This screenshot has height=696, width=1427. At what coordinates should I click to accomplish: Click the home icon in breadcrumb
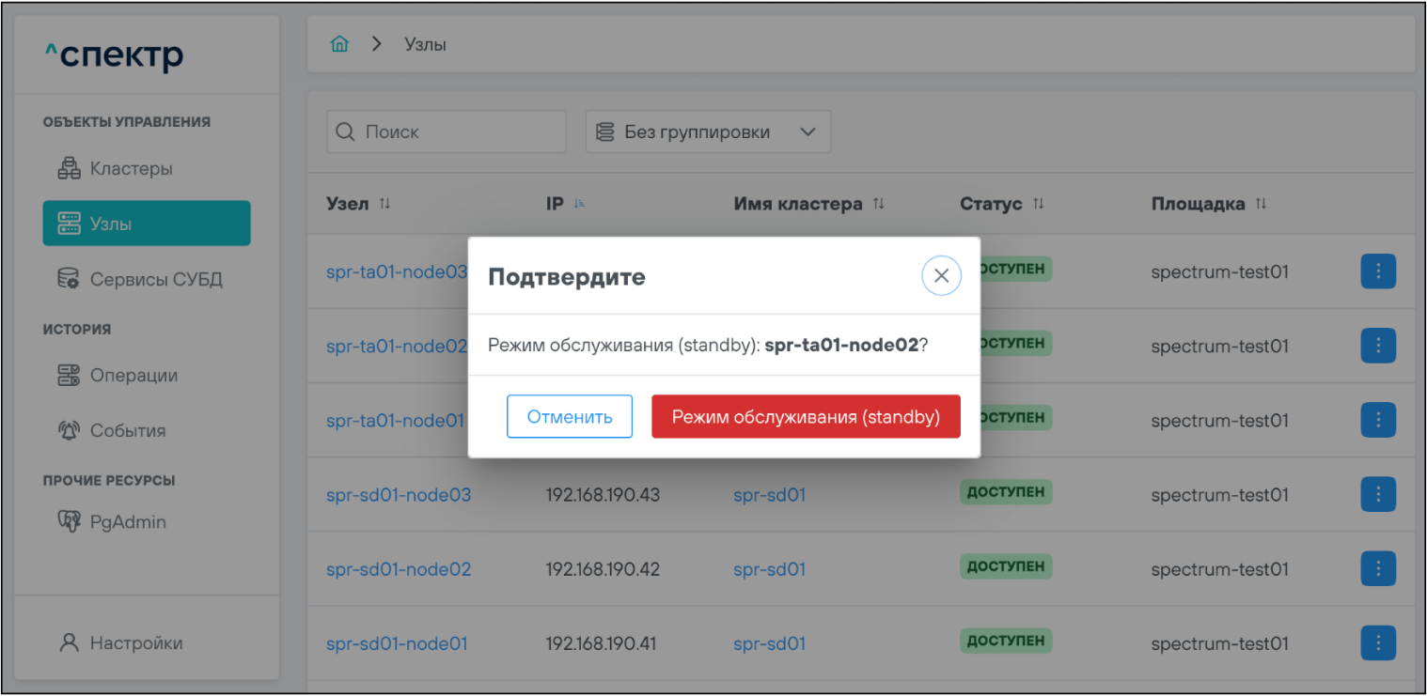pyautogui.click(x=340, y=44)
